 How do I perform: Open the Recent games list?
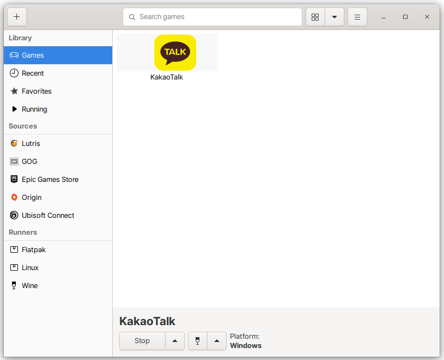click(58, 73)
